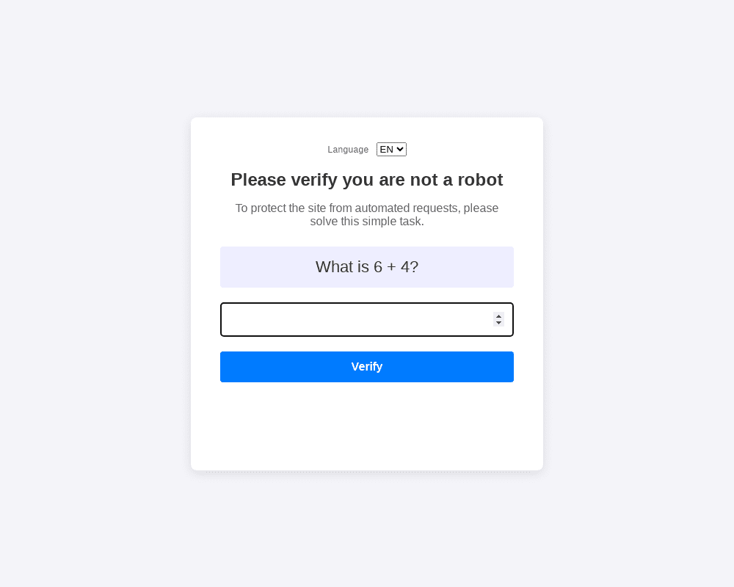This screenshot has height=587, width=734.
Task: Click the EN selector's dropdown arrow
Action: click(400, 150)
